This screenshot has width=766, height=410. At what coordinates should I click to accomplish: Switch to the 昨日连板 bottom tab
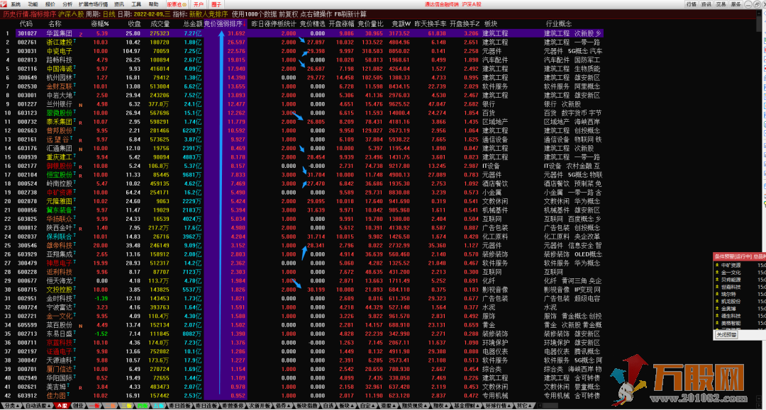[205, 405]
